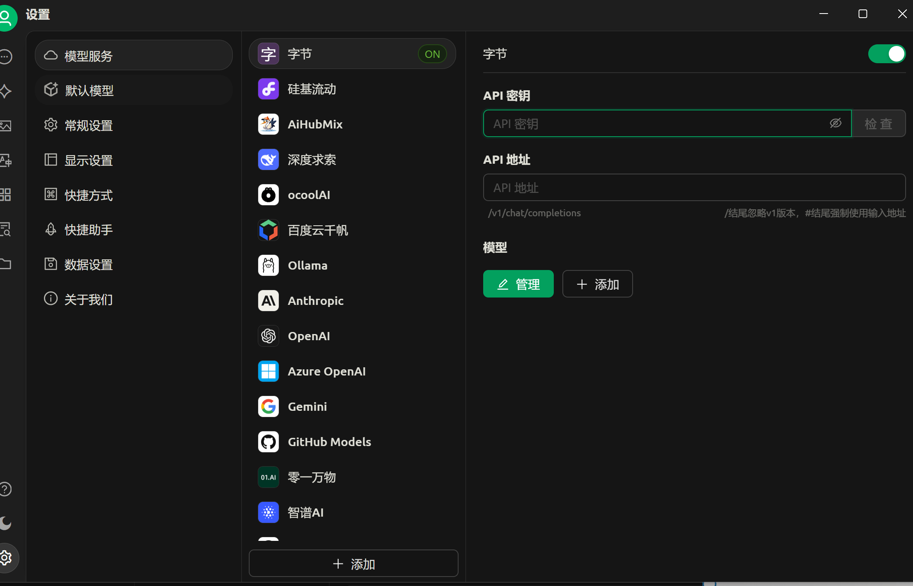This screenshot has width=913, height=586.
Task: Select the 零一万物 provider icon
Action: click(x=268, y=477)
